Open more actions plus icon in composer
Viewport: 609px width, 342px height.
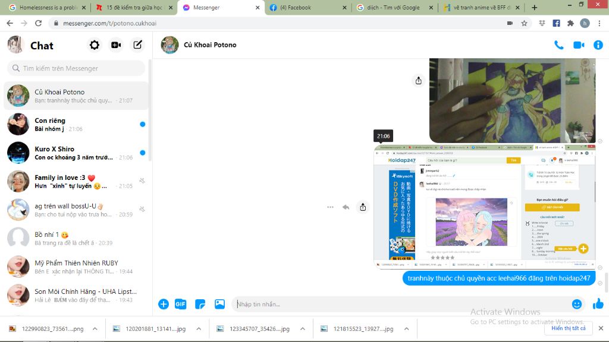coord(164,305)
